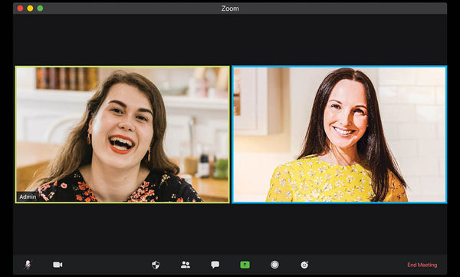Click the empty dark area above videos
Viewport: 460px width, 277px height.
click(x=230, y=40)
